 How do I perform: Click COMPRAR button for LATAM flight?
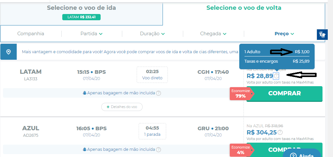(284, 94)
